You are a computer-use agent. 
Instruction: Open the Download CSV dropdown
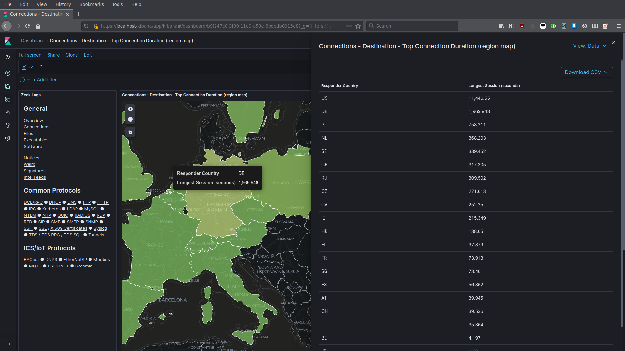click(587, 72)
